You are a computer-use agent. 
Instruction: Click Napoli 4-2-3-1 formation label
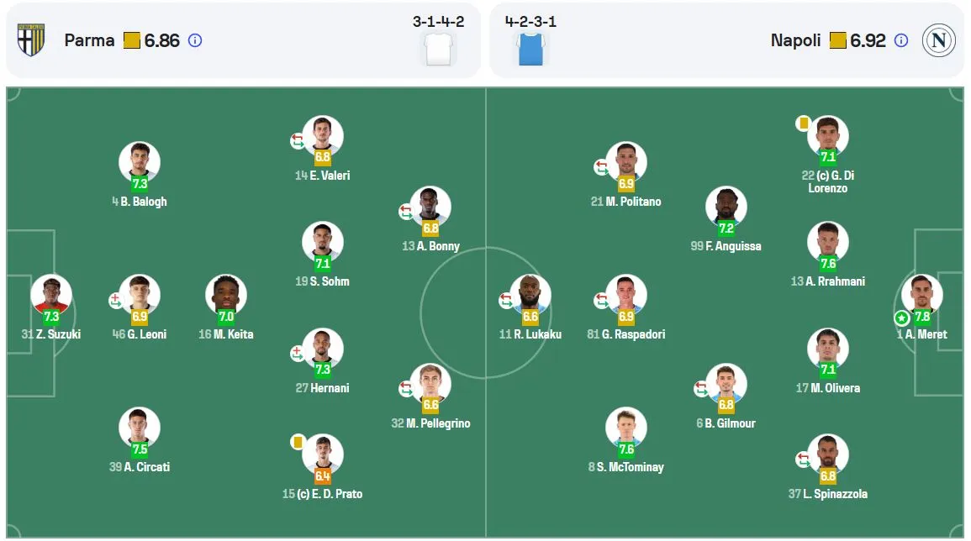point(530,22)
